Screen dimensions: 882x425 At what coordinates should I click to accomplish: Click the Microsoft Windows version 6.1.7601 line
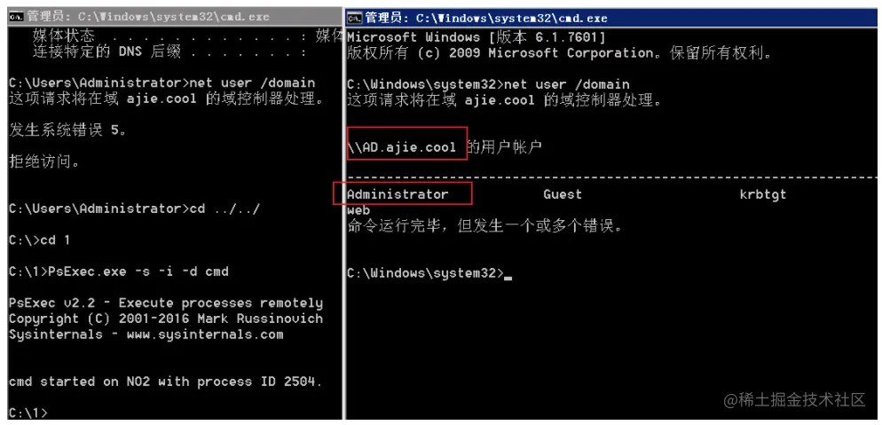[x=476, y=37]
